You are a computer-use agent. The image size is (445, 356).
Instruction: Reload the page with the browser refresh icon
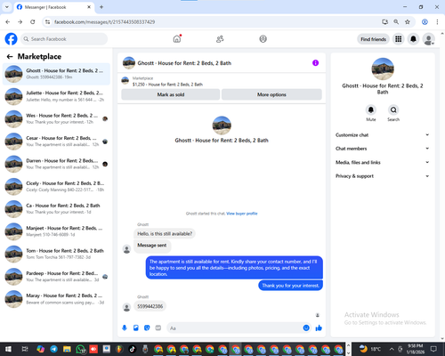tap(33, 21)
